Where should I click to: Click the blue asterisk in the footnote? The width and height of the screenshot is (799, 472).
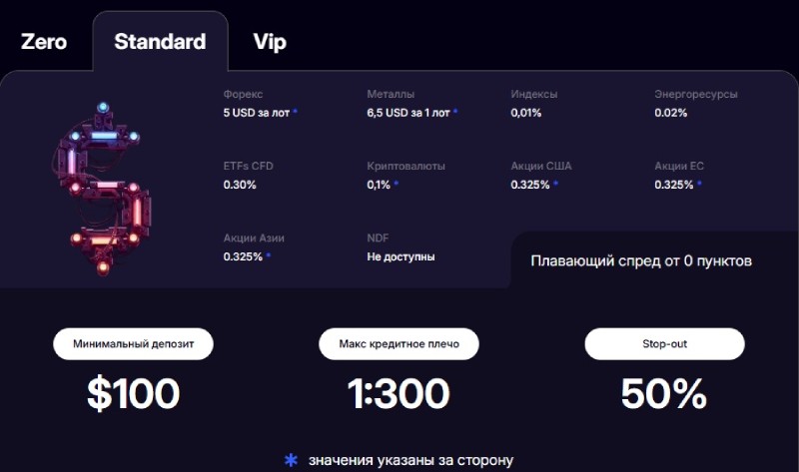pos(291,460)
